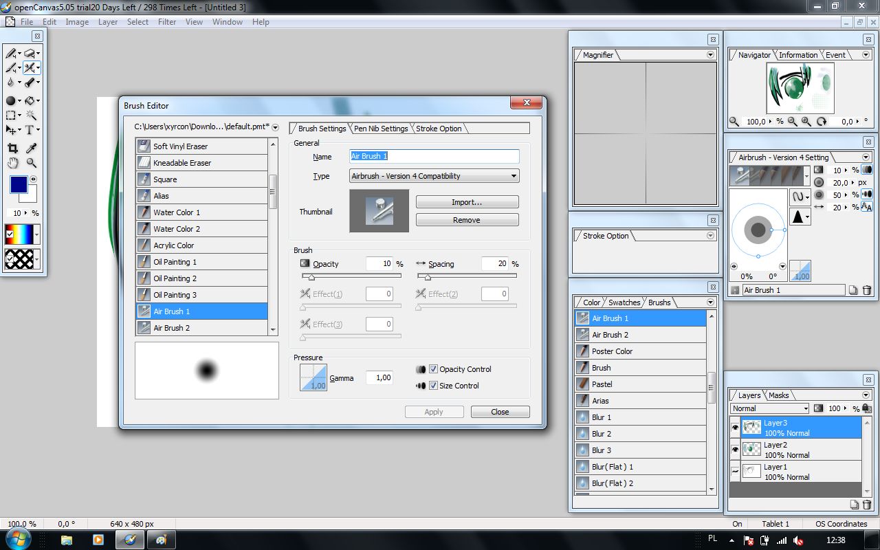Select the Crop tool
Image resolution: width=880 pixels, height=550 pixels.
12,148
